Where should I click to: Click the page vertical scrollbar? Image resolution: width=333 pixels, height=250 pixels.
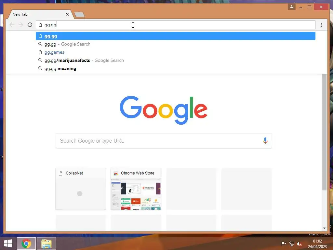(x=324, y=132)
